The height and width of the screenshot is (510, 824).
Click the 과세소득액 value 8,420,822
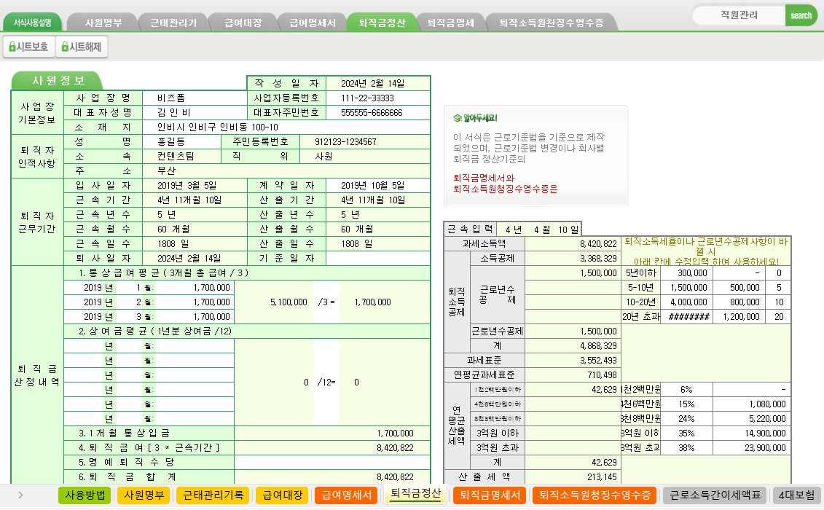coord(572,244)
